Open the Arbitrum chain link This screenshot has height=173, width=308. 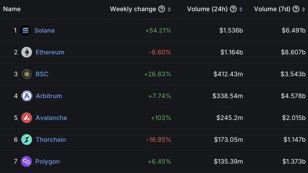pos(49,96)
